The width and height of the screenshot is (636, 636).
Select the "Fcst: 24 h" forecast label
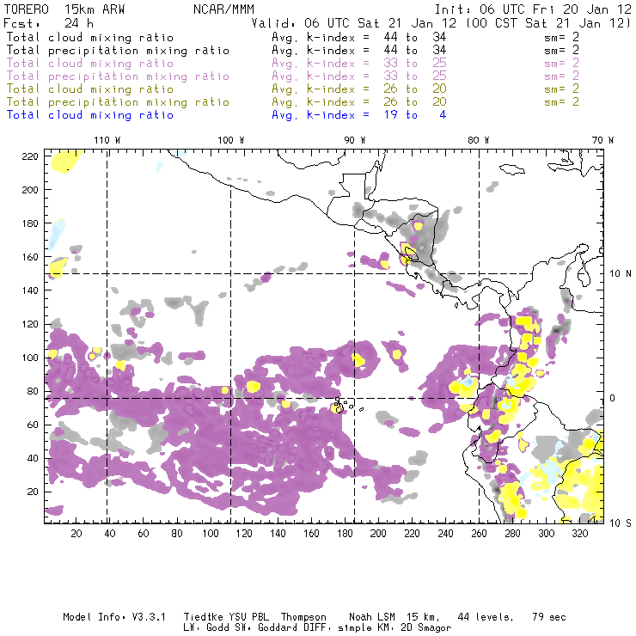tap(49, 23)
